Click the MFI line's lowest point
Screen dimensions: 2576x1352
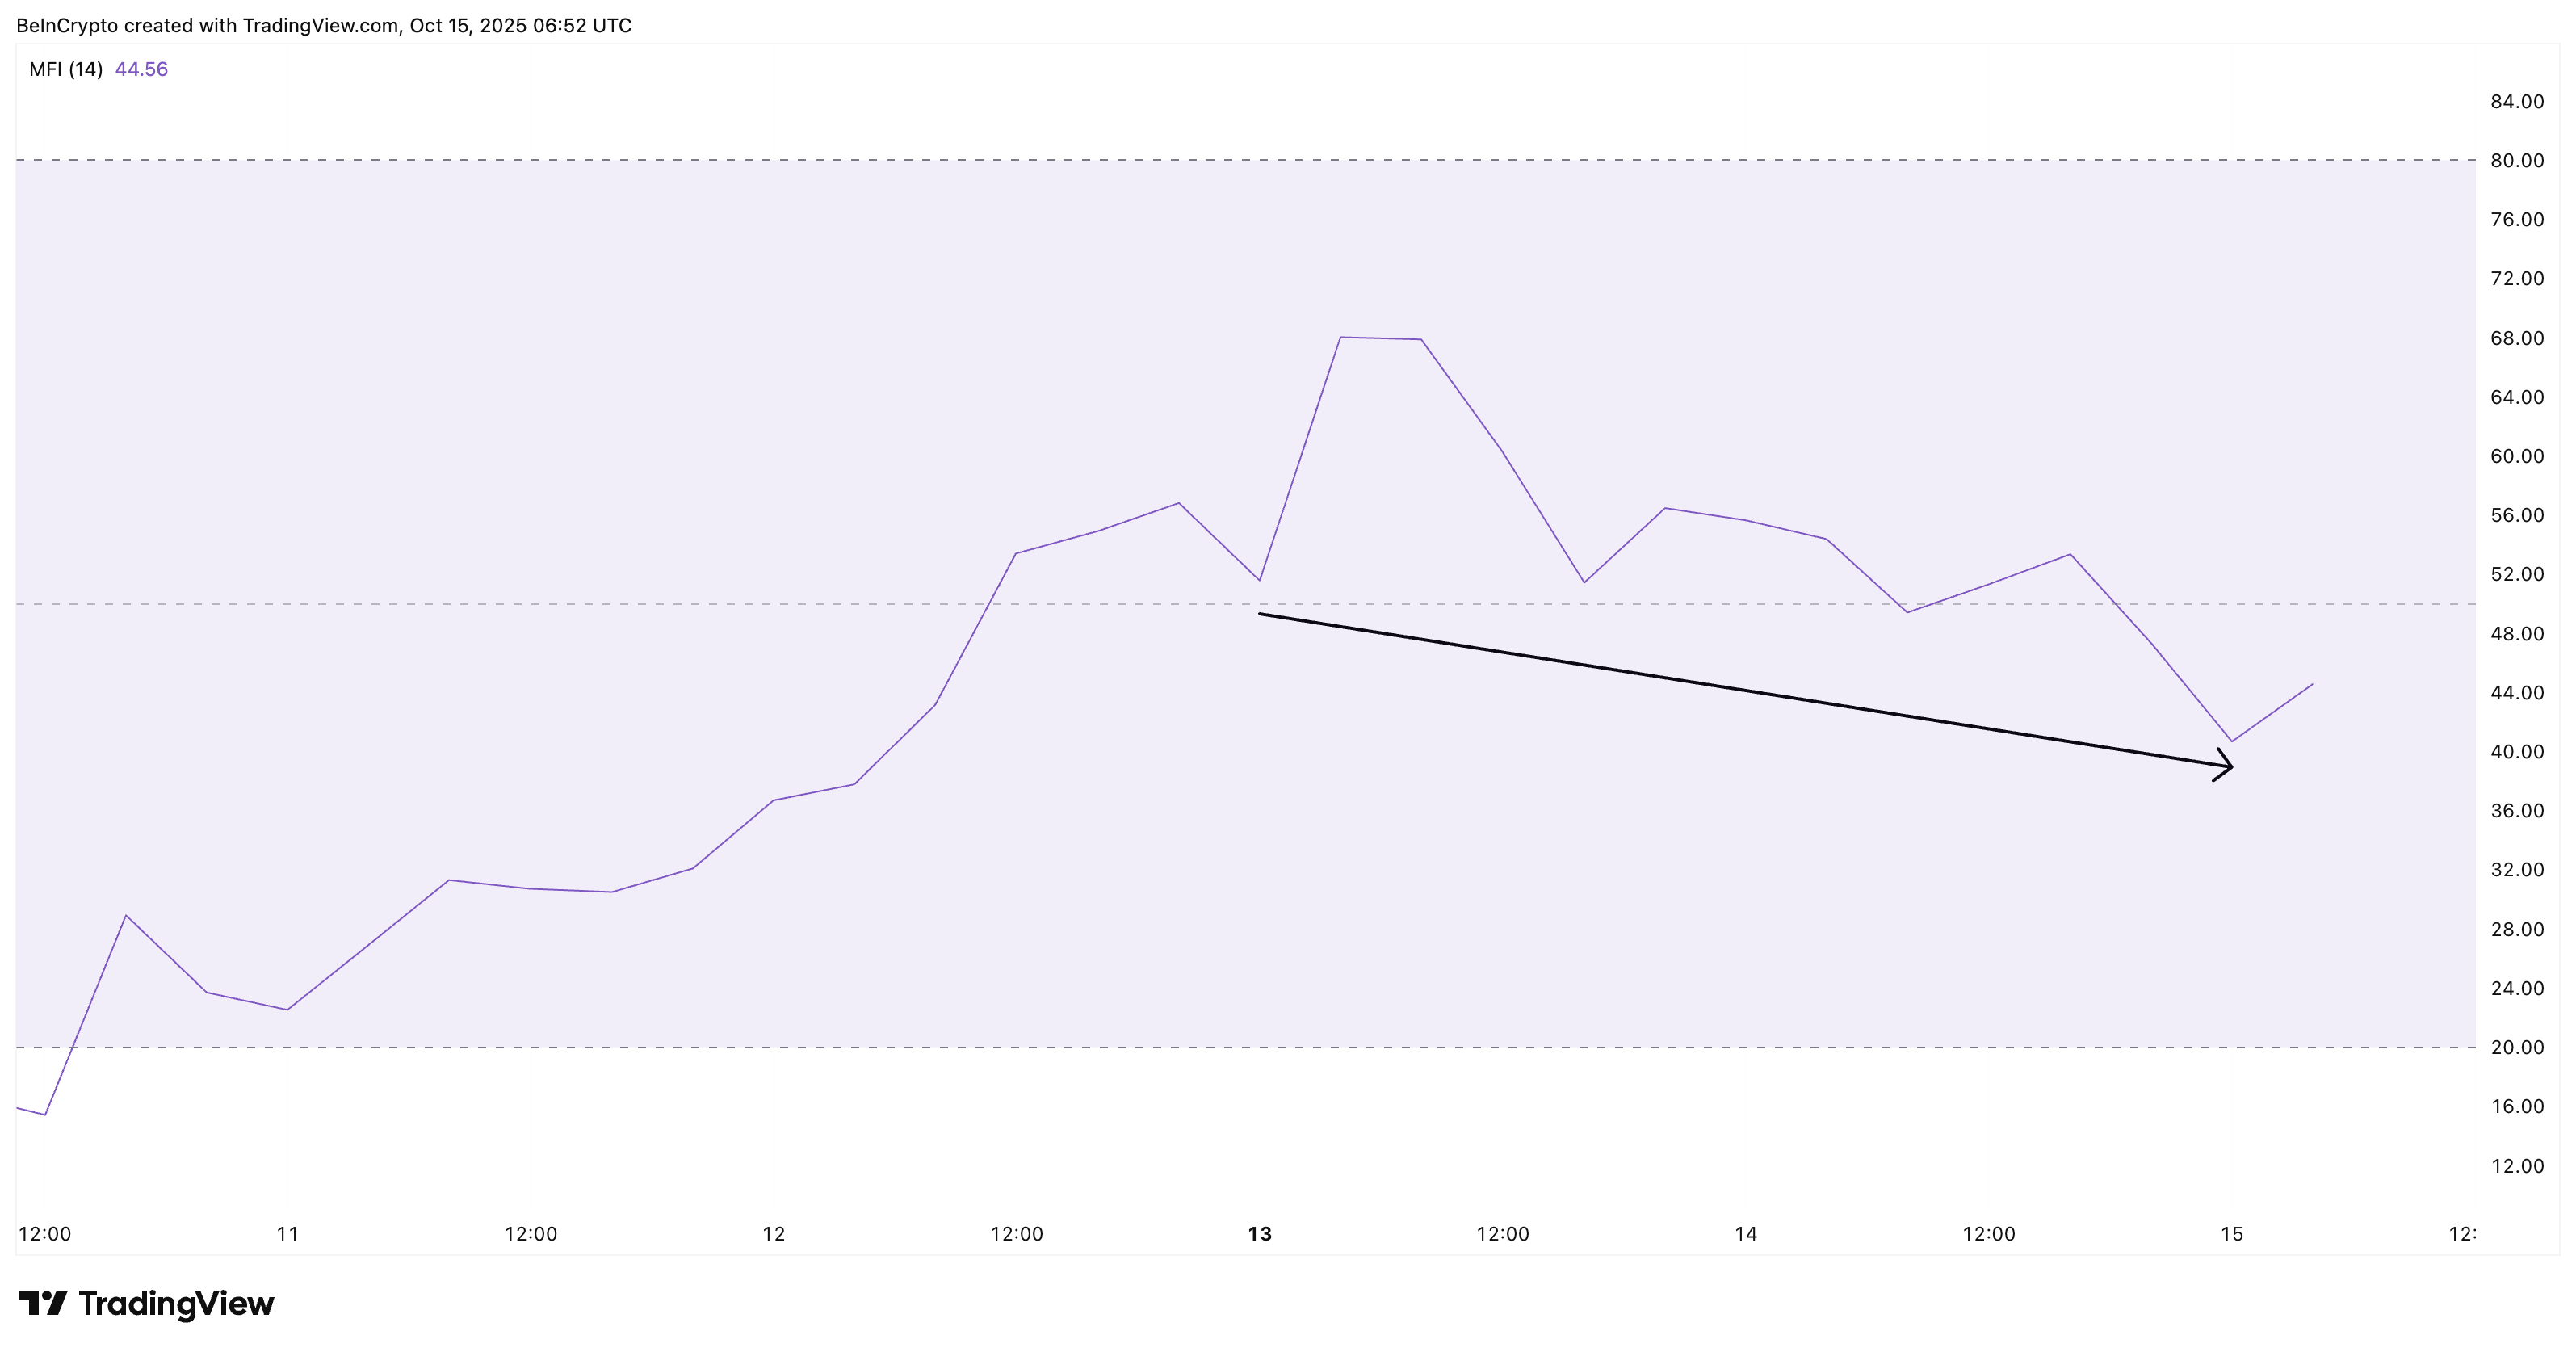point(45,1114)
